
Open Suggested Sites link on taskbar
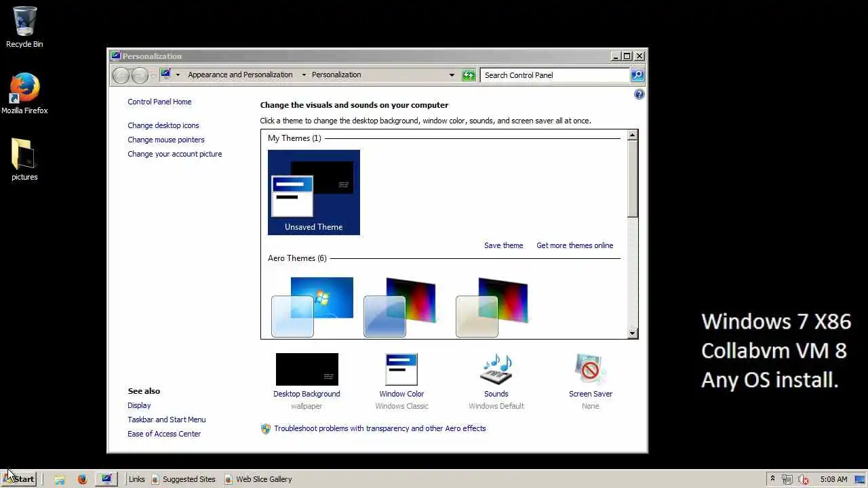point(183,479)
